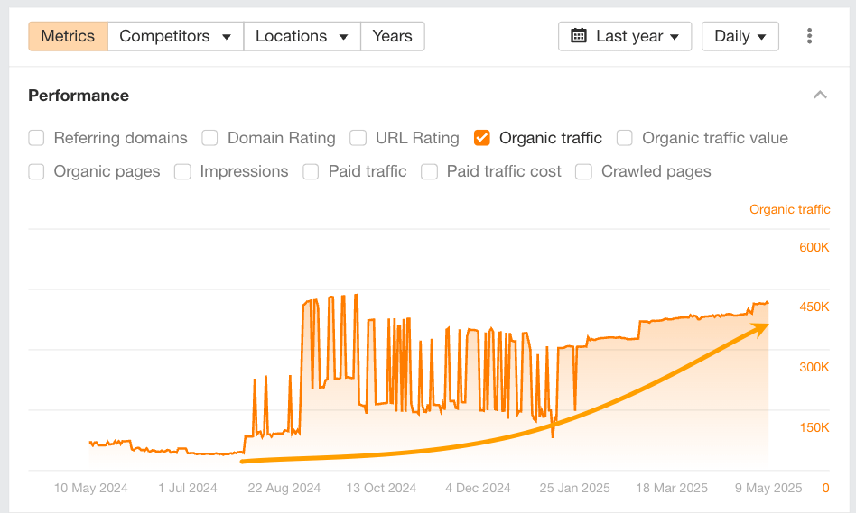This screenshot has height=513, width=856.
Task: Enable the Paid traffic checkbox
Action: pyautogui.click(x=312, y=171)
